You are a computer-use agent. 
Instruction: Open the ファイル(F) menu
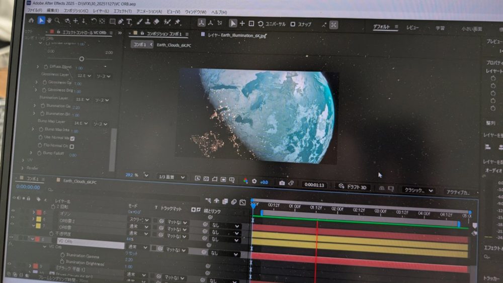click(34, 10)
